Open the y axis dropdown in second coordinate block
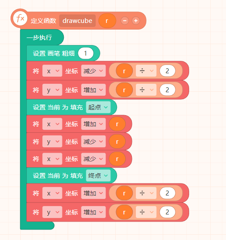Screen dimensions: 226x240 (x=52, y=90)
